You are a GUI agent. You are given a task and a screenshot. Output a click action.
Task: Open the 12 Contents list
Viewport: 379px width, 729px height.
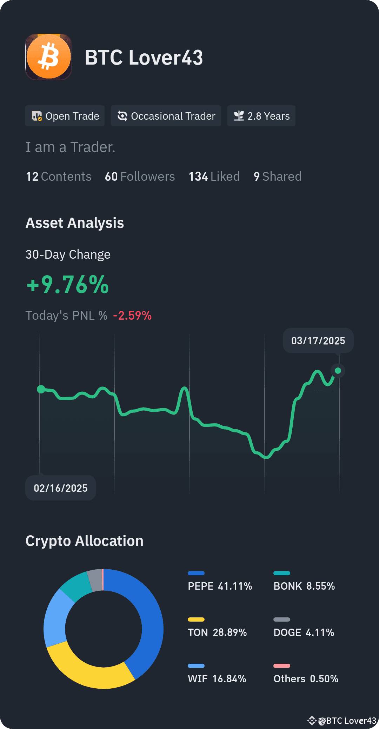(59, 177)
